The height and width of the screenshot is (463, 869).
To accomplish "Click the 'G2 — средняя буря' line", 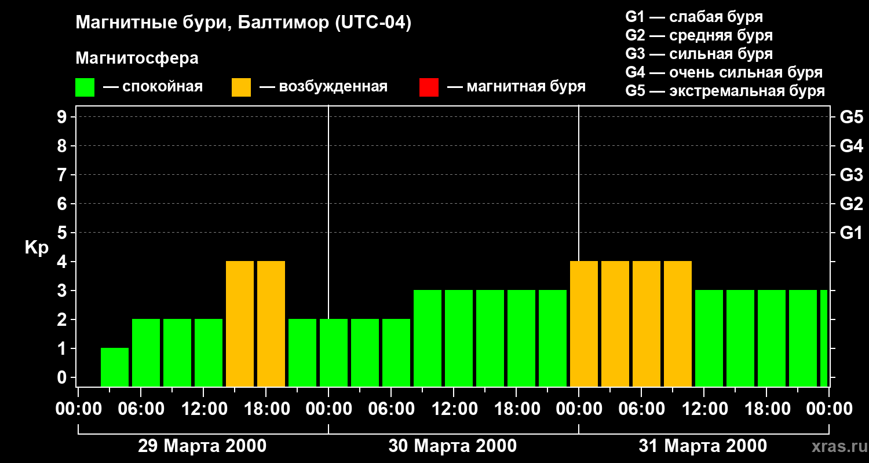I will point(699,35).
